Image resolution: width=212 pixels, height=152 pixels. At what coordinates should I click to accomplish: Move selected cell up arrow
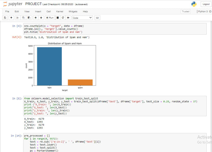(36, 18)
